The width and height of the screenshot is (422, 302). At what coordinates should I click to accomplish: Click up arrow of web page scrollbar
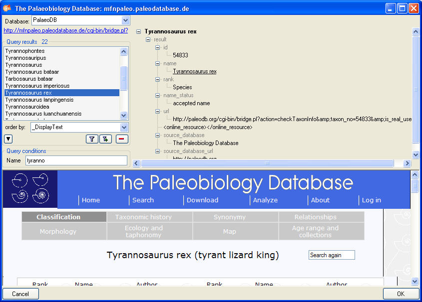coord(415,175)
